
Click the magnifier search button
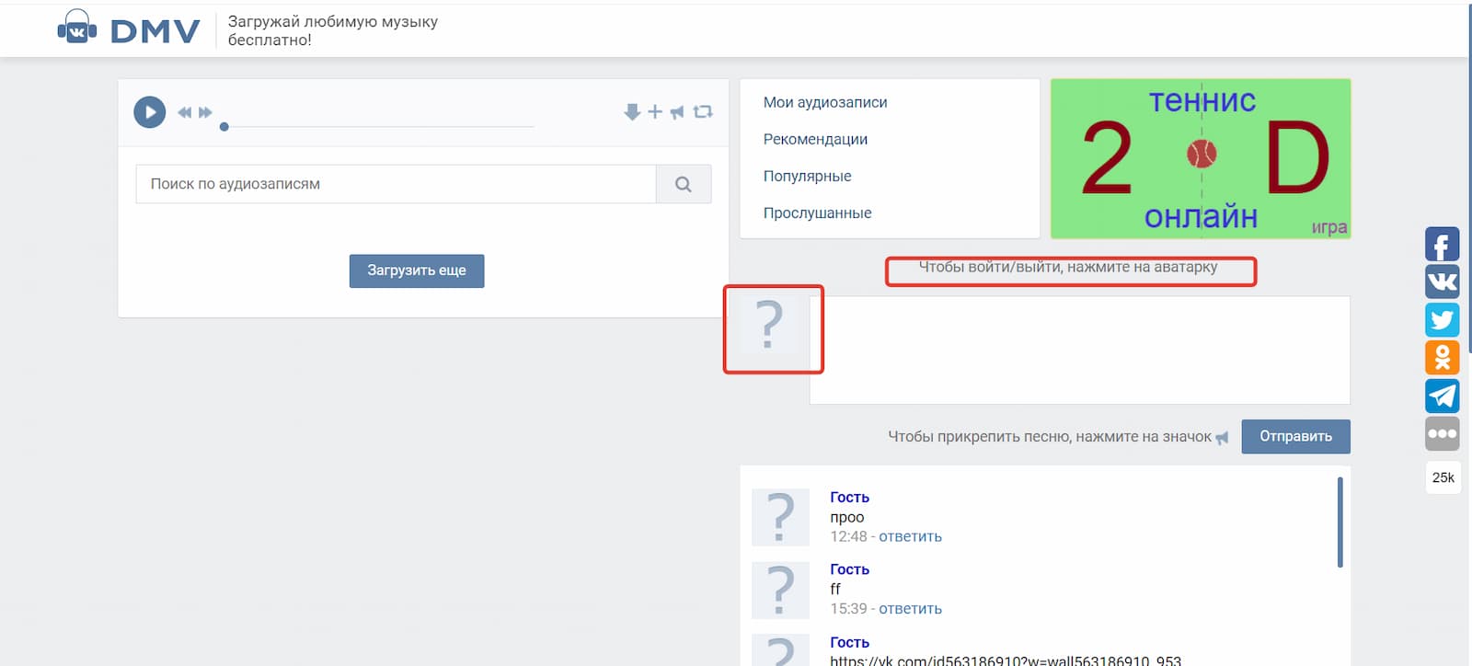coord(684,184)
